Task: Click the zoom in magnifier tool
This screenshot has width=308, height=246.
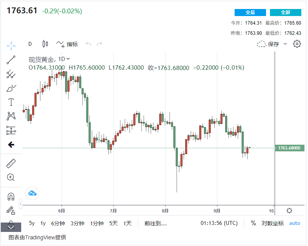Action: pyautogui.click(x=11, y=178)
